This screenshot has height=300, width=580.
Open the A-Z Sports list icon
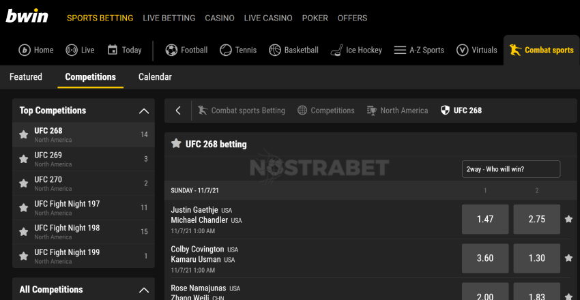coord(400,50)
